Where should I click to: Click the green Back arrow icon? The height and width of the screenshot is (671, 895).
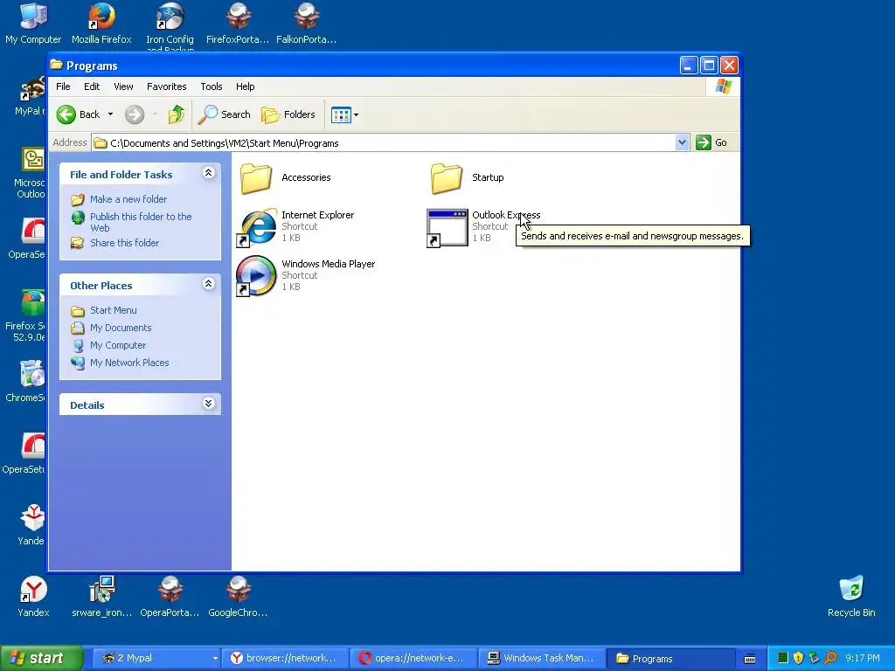[66, 114]
